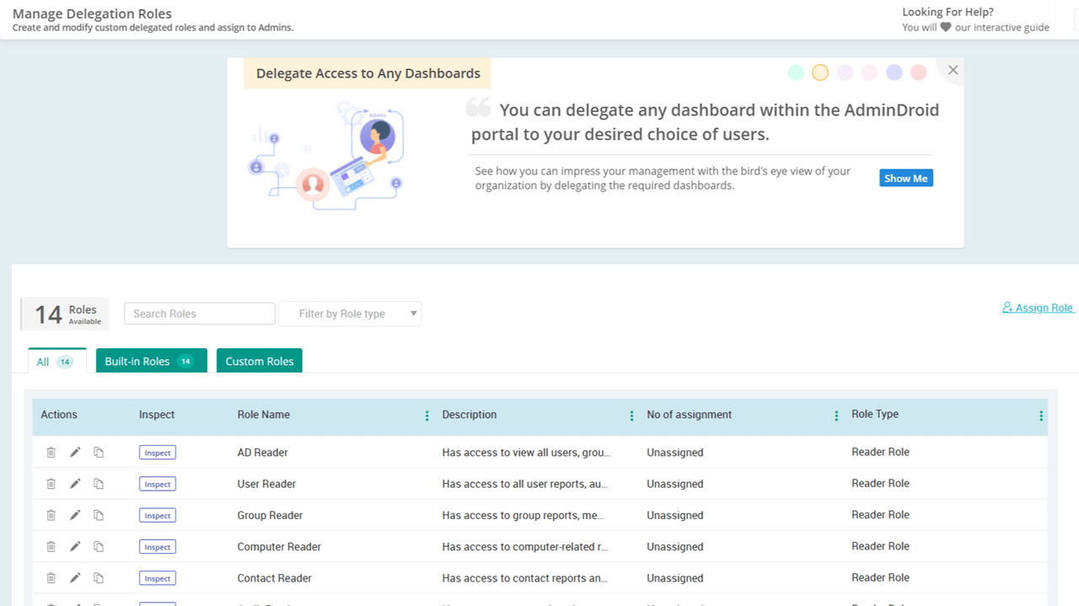Click pencil icon for Computer Reader
The image size is (1079, 606).
pyautogui.click(x=75, y=547)
